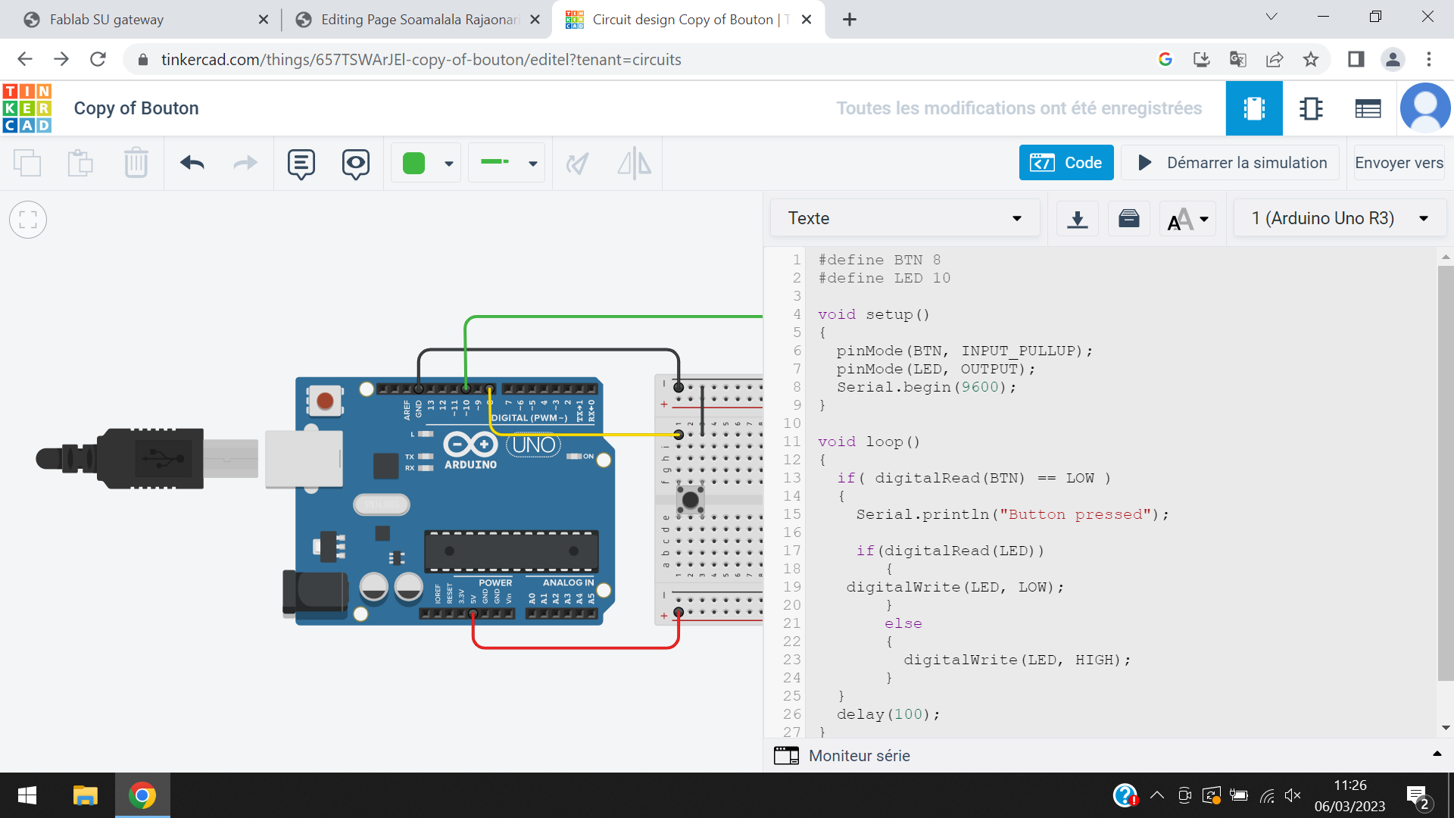Reload the current page

[98, 59]
